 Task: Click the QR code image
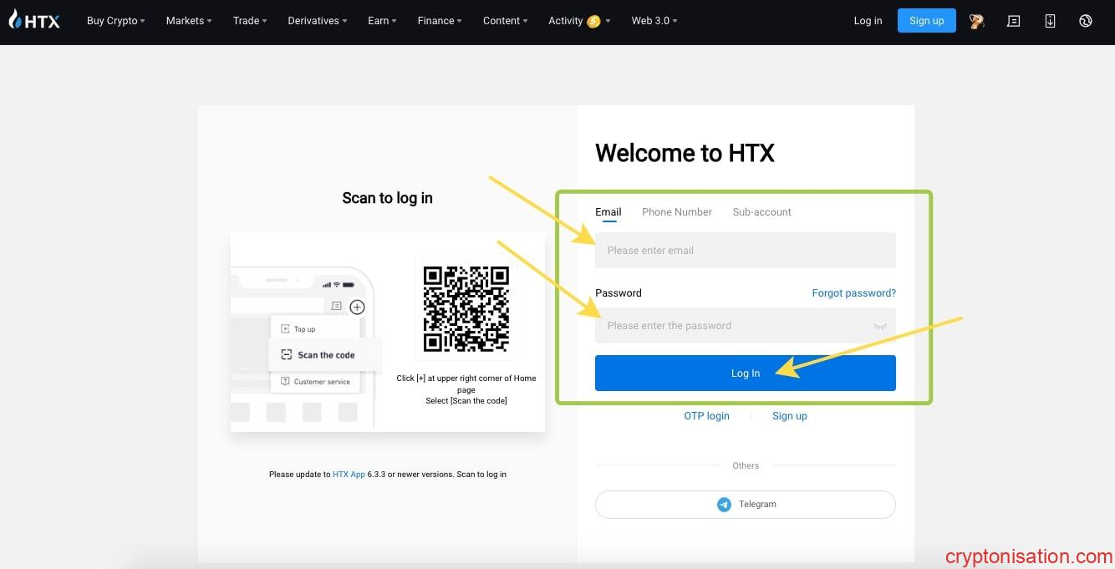(x=466, y=309)
